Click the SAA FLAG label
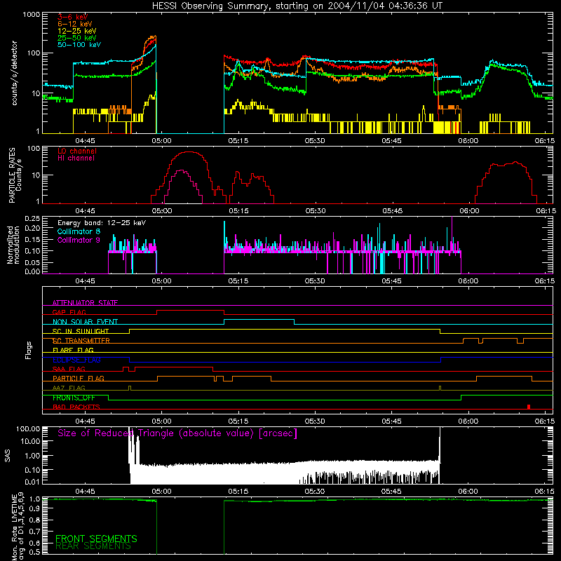The height and width of the screenshot is (561, 561). coord(69,369)
